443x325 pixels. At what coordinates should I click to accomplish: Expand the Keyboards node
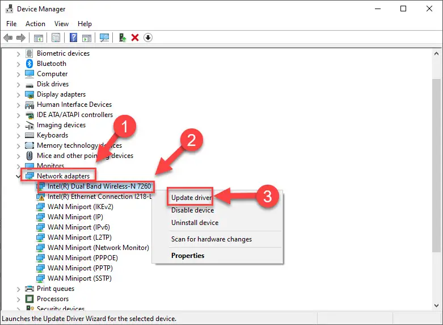[18, 135]
